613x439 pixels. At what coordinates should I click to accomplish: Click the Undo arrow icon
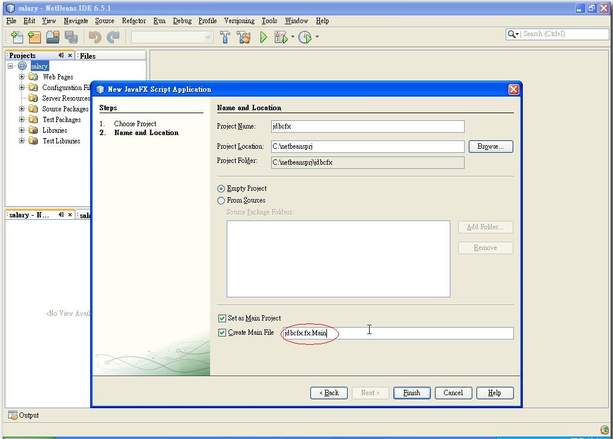(x=95, y=37)
